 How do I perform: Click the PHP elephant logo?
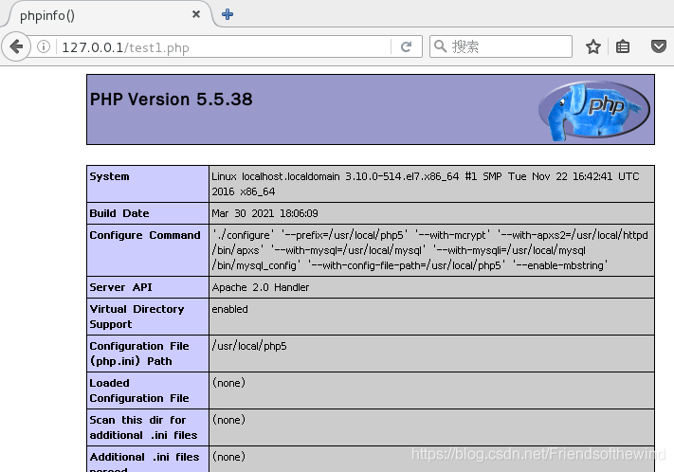594,111
